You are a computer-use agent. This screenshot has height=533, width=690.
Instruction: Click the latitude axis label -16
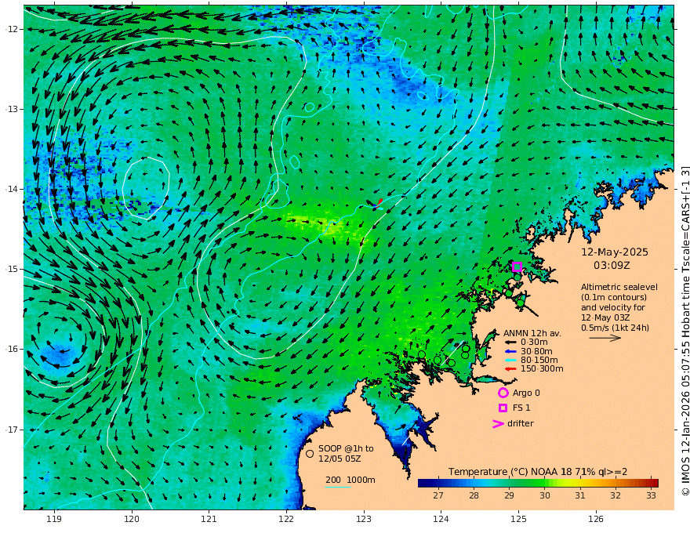(x=12, y=349)
